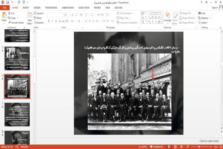Open Text Direction dropdown
223x149 pixels.
click(x=125, y=13)
